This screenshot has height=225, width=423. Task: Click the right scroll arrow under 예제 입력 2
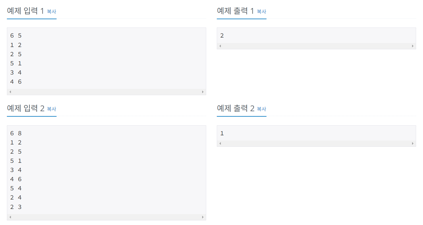(x=203, y=217)
